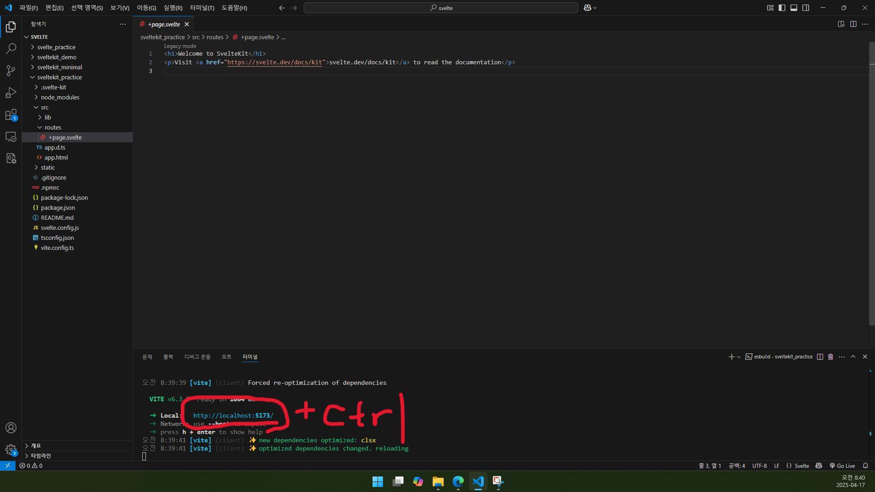Split the terminal
This screenshot has height=492, width=875.
coord(820,357)
